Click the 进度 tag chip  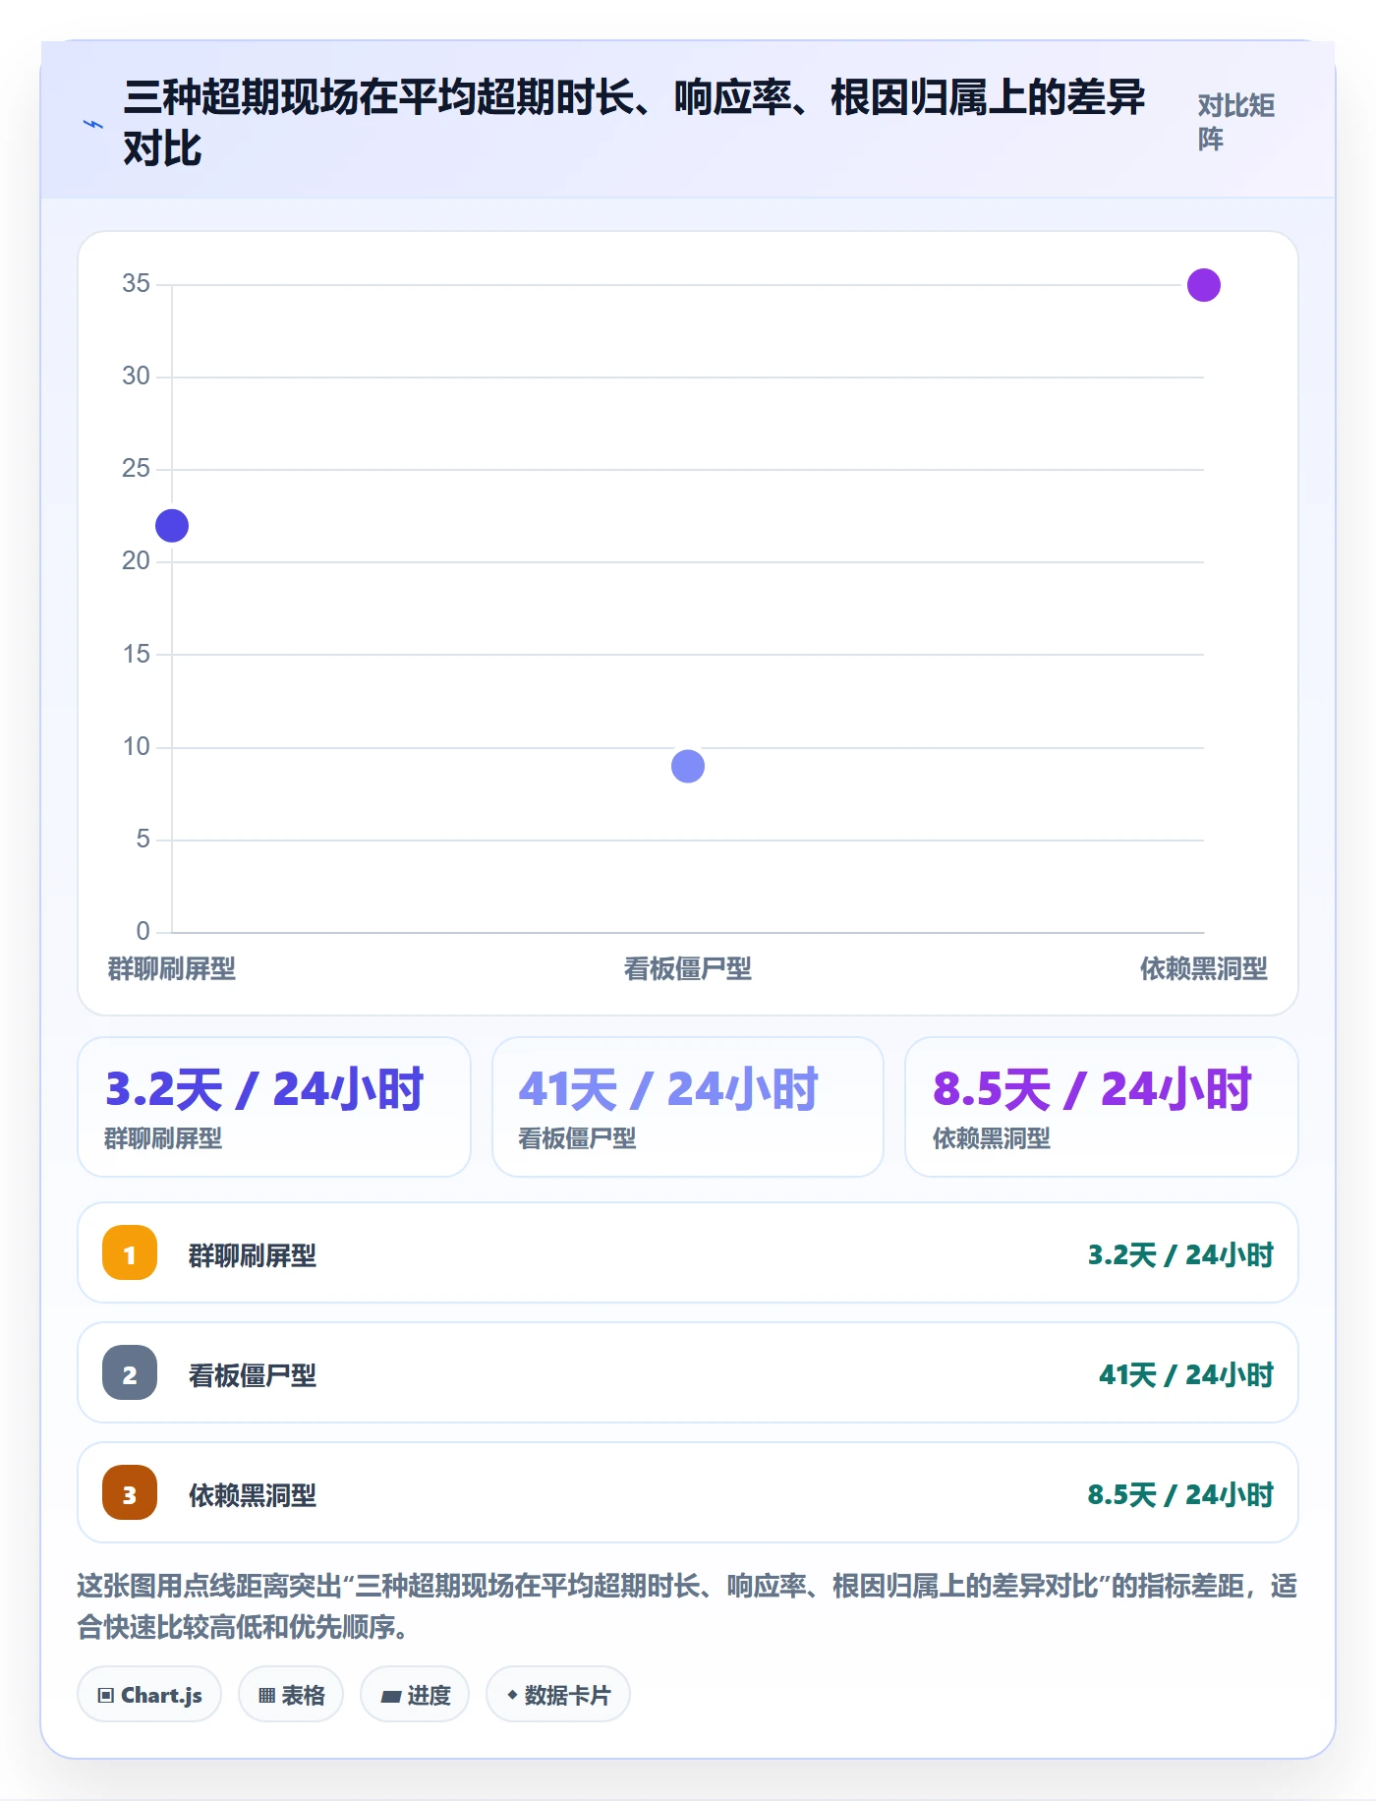(415, 1695)
